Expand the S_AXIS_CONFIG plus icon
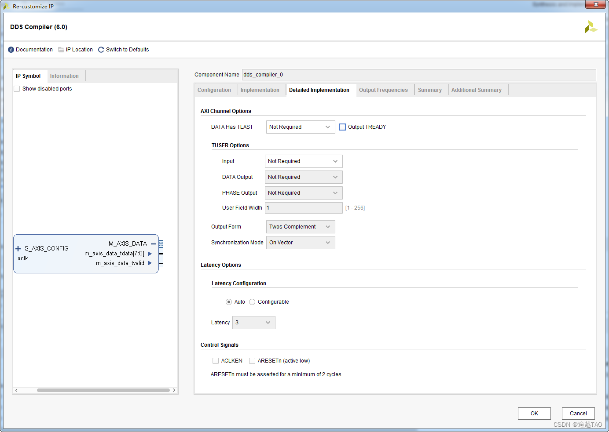The width and height of the screenshot is (609, 432). point(18,249)
